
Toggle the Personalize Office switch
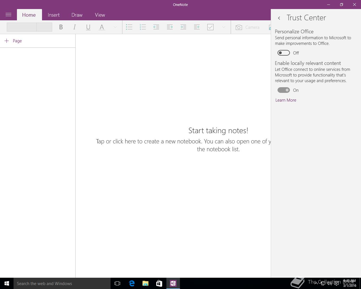pyautogui.click(x=284, y=53)
